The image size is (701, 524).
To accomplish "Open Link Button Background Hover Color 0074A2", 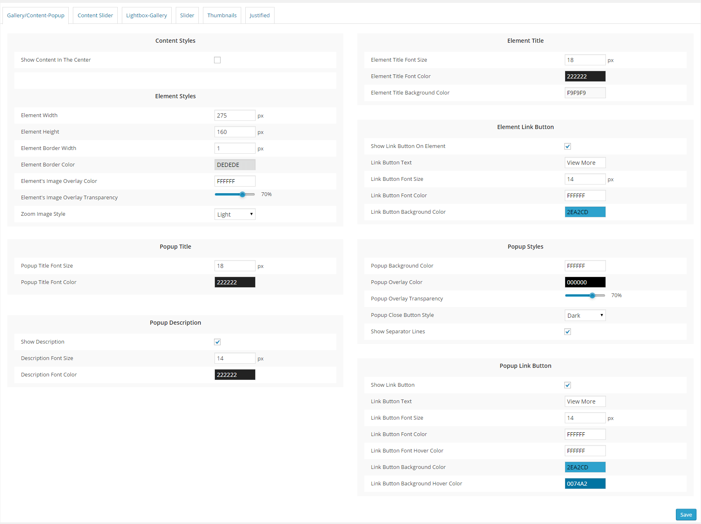I will pyautogui.click(x=585, y=484).
